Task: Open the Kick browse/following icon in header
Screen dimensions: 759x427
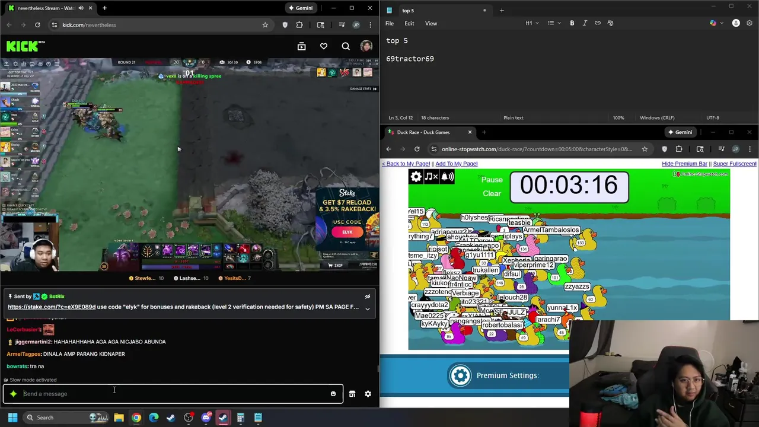Action: [x=301, y=46]
